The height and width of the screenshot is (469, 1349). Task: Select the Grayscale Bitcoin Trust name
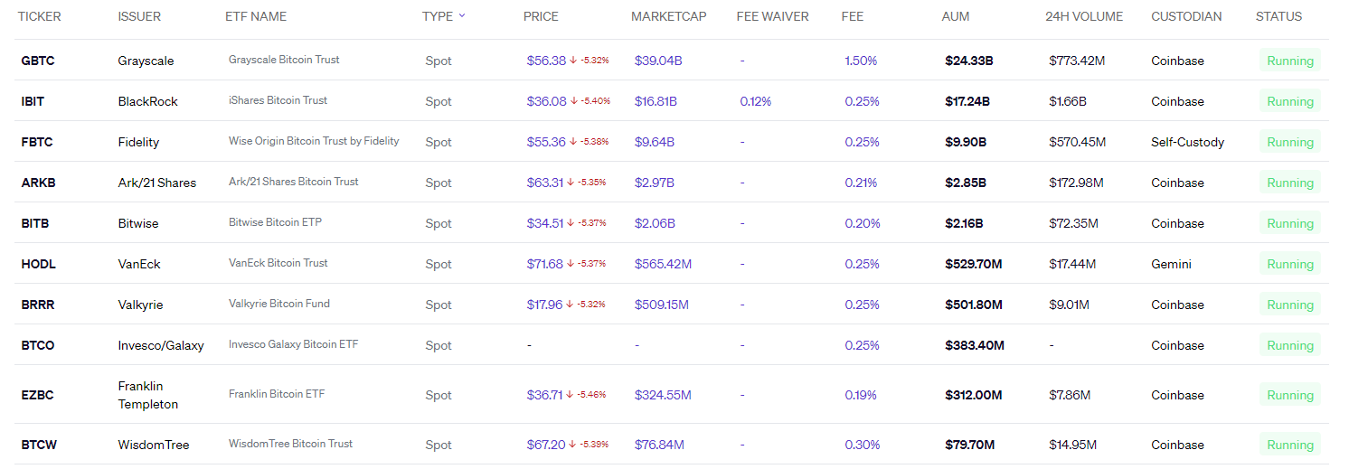tap(284, 60)
